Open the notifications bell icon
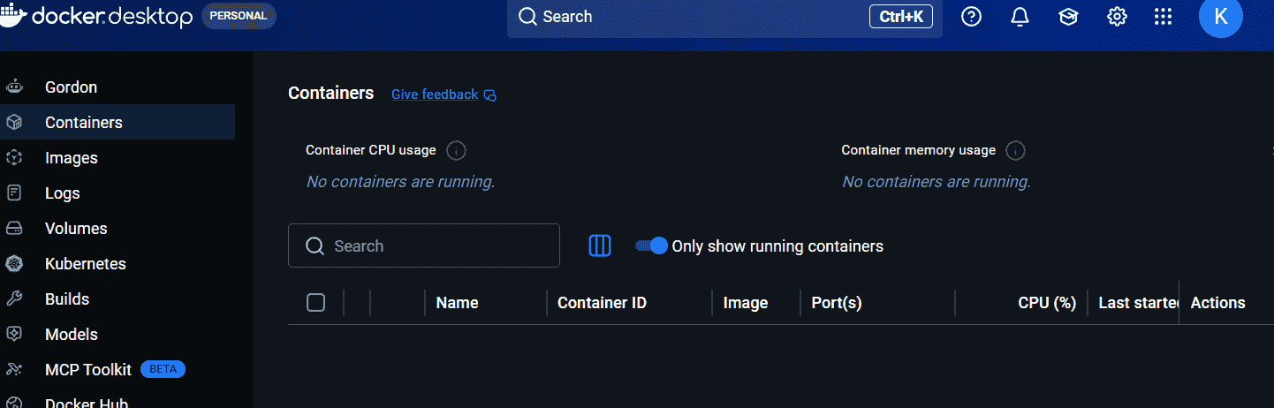The image size is (1274, 408). (1020, 17)
